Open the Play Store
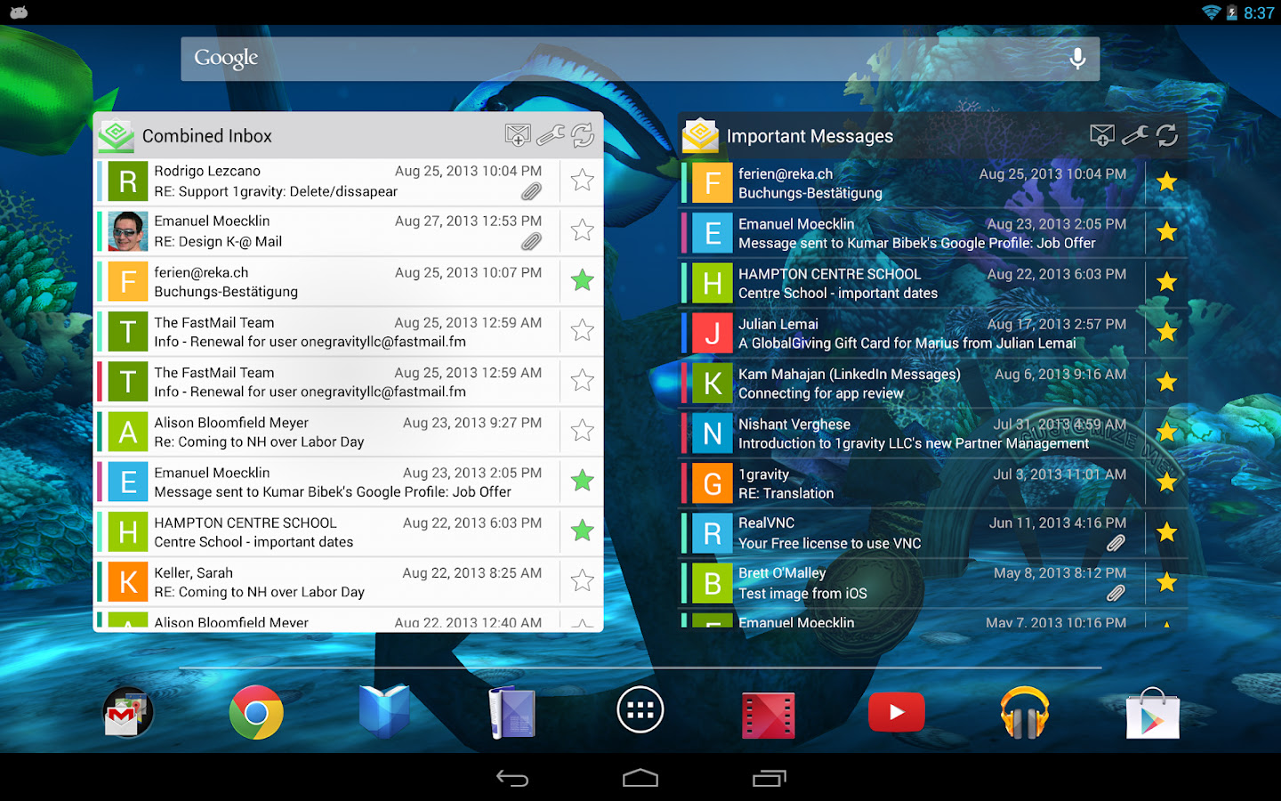This screenshot has height=801, width=1281. pos(1152,712)
